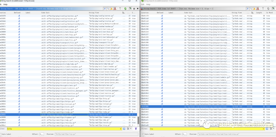Open Help menu in frpc.exe window

[148, 4]
